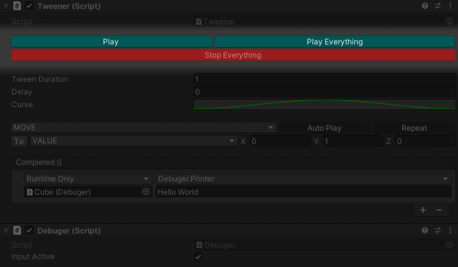This screenshot has width=458, height=267.
Task: Open object picker for Cube (Debuger) field
Action: [146, 192]
